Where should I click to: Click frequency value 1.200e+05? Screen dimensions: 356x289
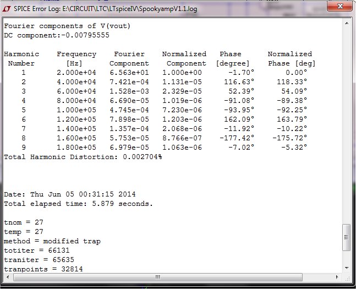click(76, 119)
